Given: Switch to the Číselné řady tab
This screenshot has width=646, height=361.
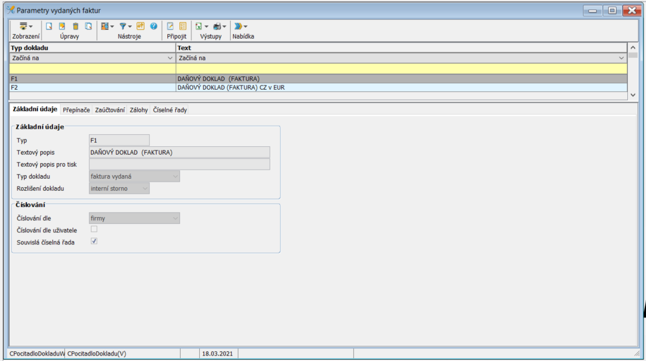Looking at the screenshot, I should [x=170, y=110].
